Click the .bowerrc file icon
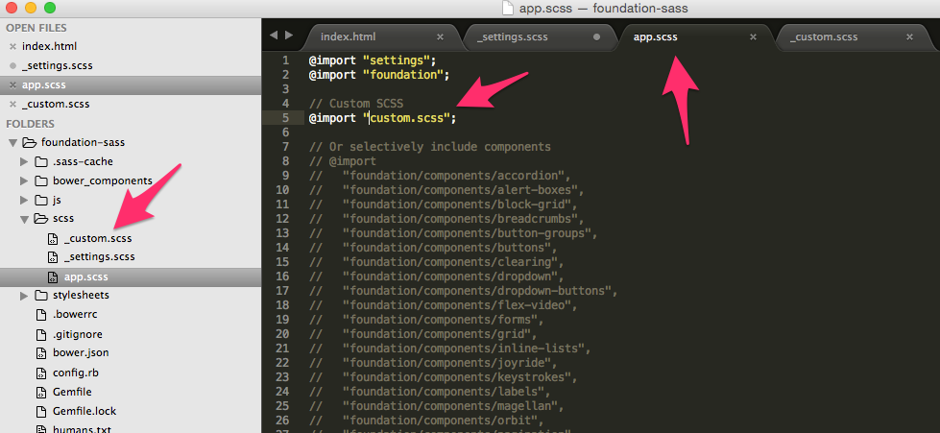Image resolution: width=940 pixels, height=433 pixels. 40,315
